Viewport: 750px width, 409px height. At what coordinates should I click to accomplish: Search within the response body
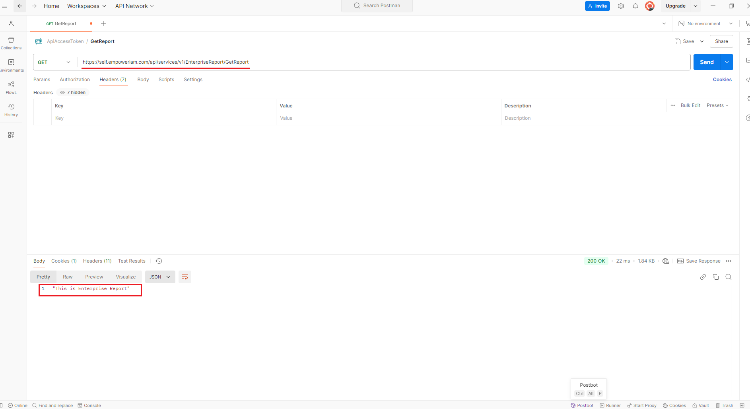pyautogui.click(x=729, y=277)
